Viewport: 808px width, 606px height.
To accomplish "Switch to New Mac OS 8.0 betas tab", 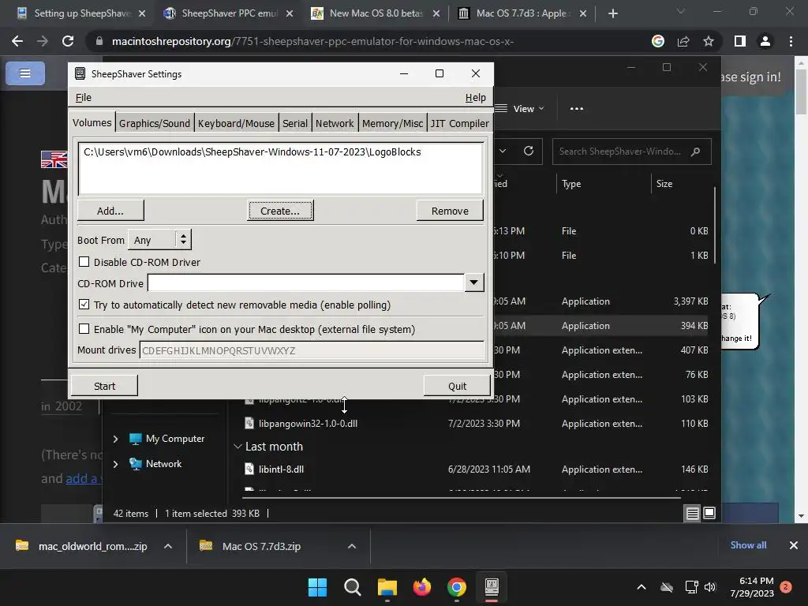I will pos(375,13).
